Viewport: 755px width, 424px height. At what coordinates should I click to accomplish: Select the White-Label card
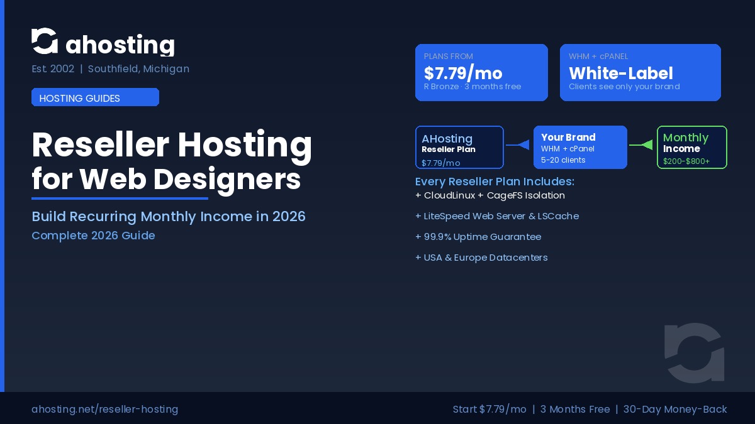[640, 72]
